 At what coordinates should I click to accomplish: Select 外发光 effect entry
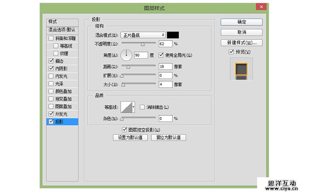(62, 114)
